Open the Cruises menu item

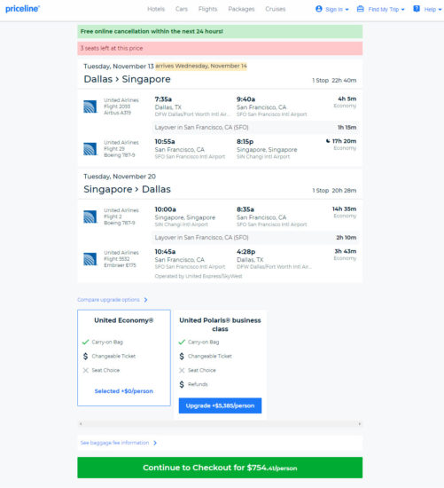pos(275,9)
